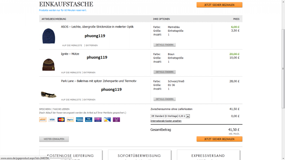The width and height of the screenshot is (285, 160).
Task: Remove the Ignite Mütze from bag
Action: point(89,72)
